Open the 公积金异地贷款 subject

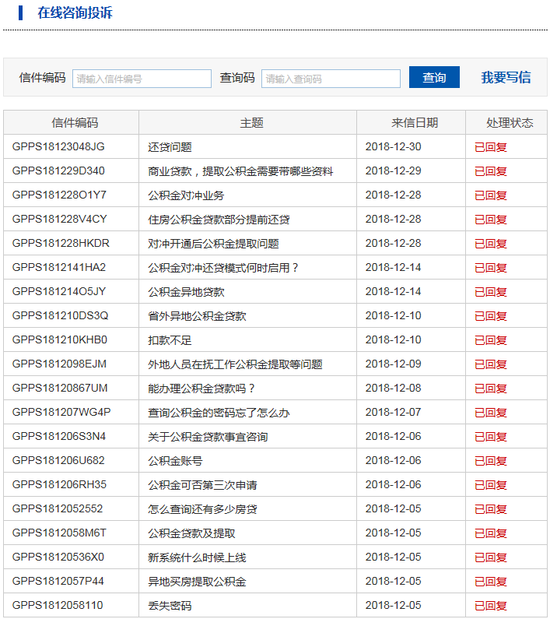click(186, 292)
